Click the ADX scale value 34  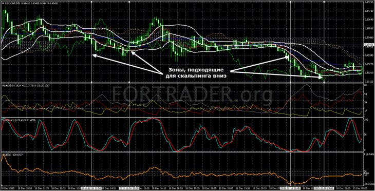pos(365,102)
